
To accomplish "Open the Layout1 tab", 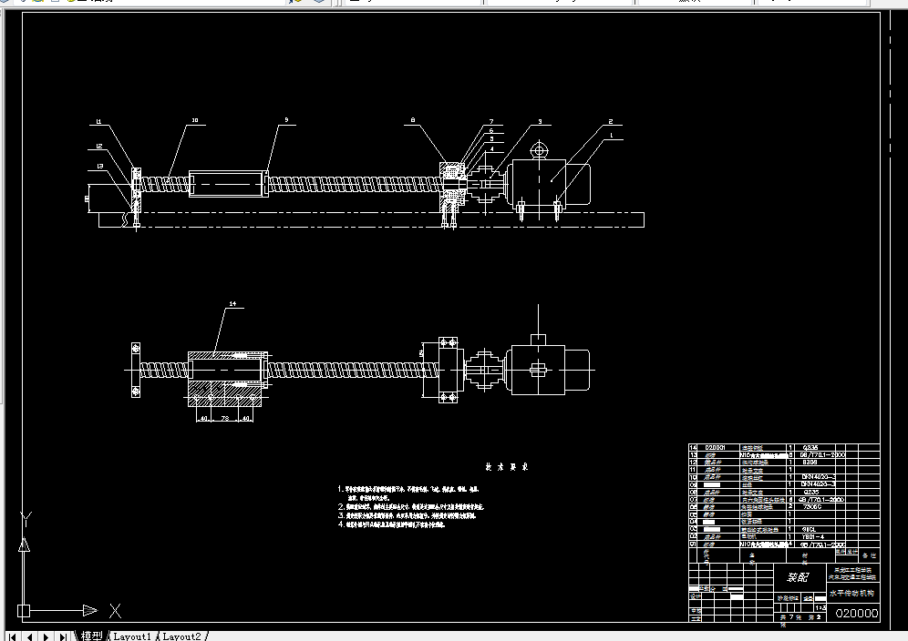I will pyautogui.click(x=132, y=636).
